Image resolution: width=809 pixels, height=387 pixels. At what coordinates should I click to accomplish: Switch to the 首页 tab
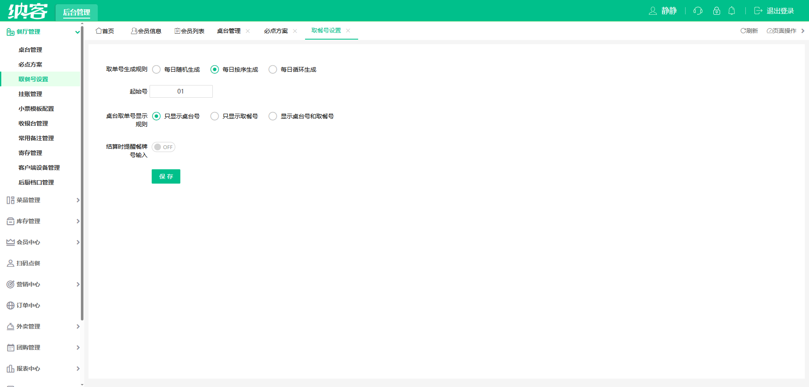pyautogui.click(x=105, y=31)
